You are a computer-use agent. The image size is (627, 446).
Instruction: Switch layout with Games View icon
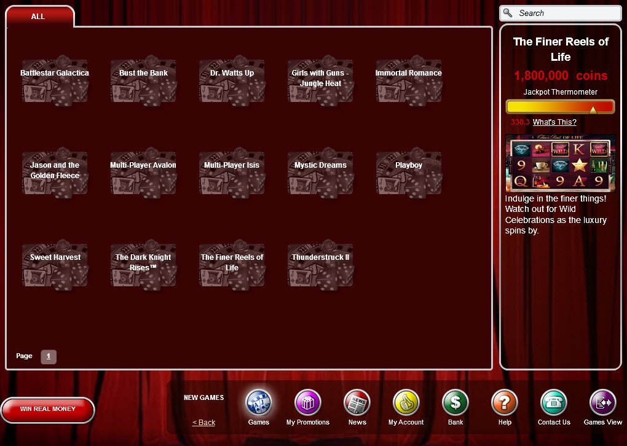[x=602, y=402]
